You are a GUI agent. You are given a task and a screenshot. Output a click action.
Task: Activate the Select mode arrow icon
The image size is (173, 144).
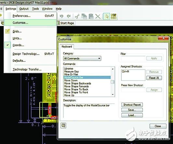(x=106, y=16)
